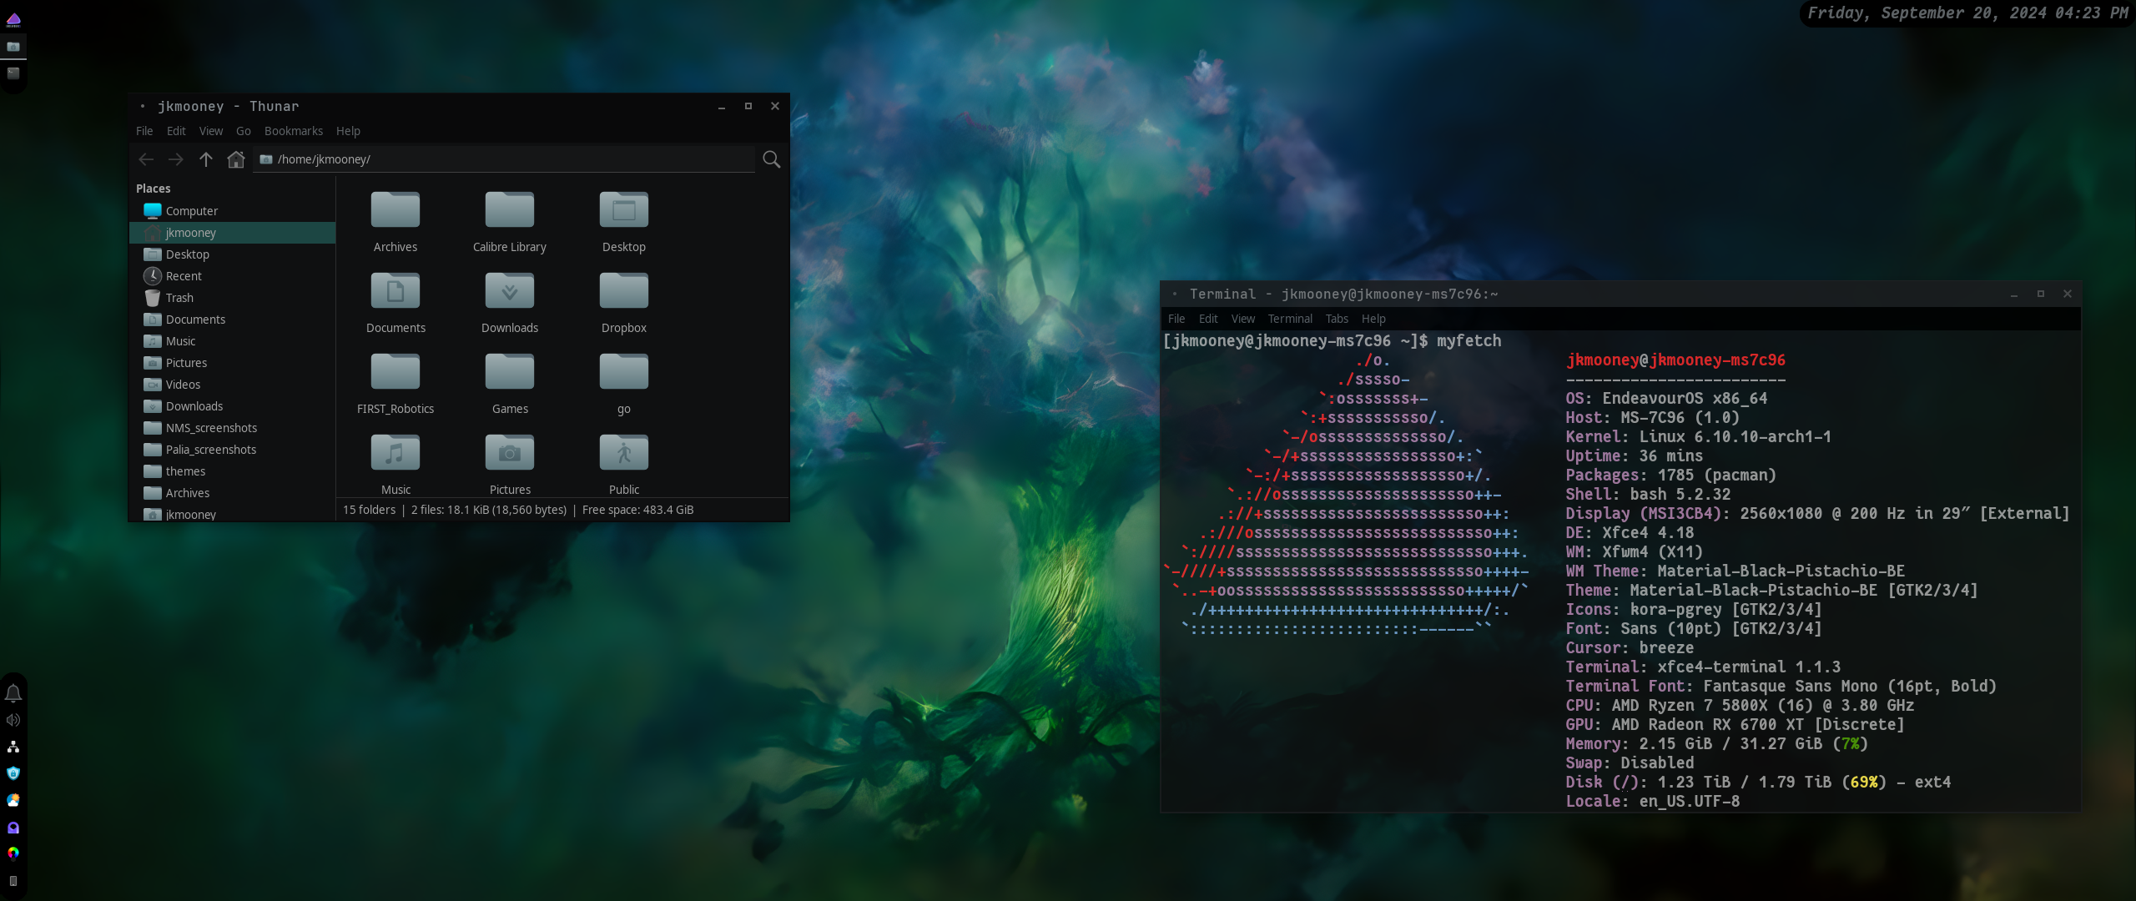Click the date and time clock in panel
Image resolution: width=2136 pixels, height=901 pixels.
click(1967, 13)
